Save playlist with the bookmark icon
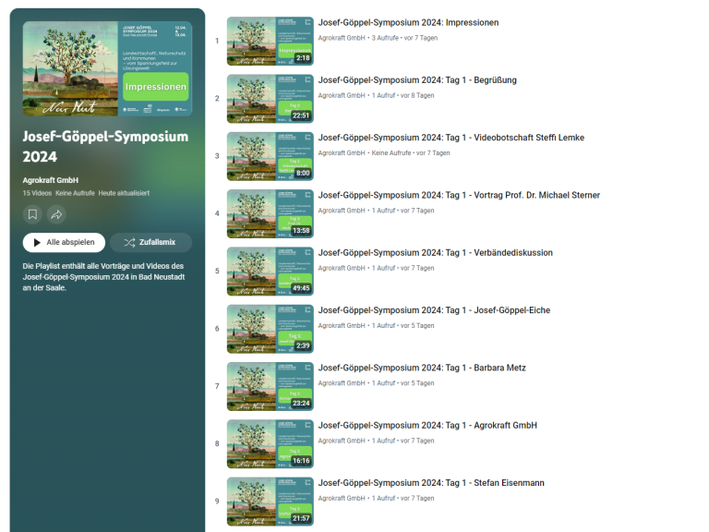This screenshot has width=709, height=532. pyautogui.click(x=32, y=214)
